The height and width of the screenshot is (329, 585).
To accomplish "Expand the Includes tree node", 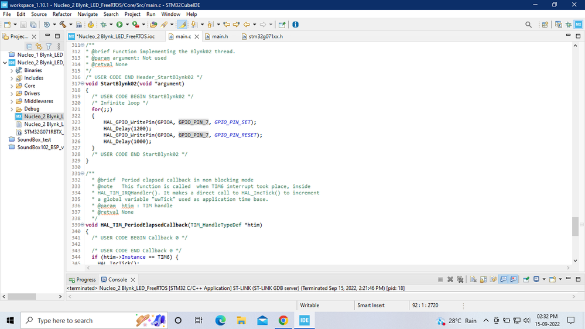I will pyautogui.click(x=12, y=78).
